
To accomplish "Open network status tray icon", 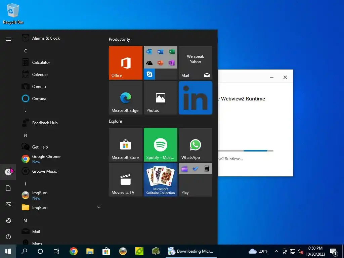I will pyautogui.click(x=293, y=251).
